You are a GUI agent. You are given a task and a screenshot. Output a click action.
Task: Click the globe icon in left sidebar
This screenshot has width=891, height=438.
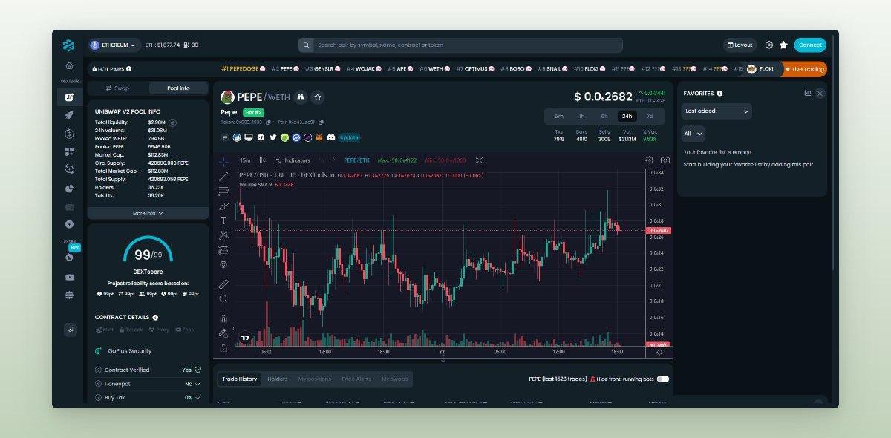[69, 295]
